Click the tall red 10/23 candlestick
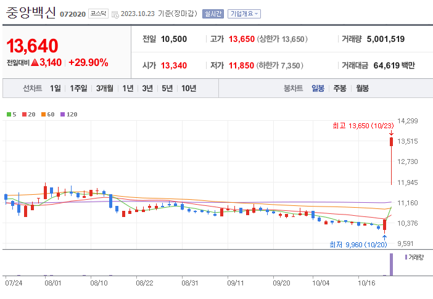Viewport: 433px width, 299px height. (x=391, y=161)
